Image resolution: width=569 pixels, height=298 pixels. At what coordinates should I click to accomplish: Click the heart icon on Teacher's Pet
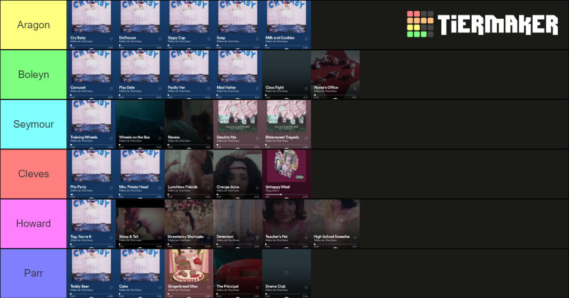click(306, 238)
